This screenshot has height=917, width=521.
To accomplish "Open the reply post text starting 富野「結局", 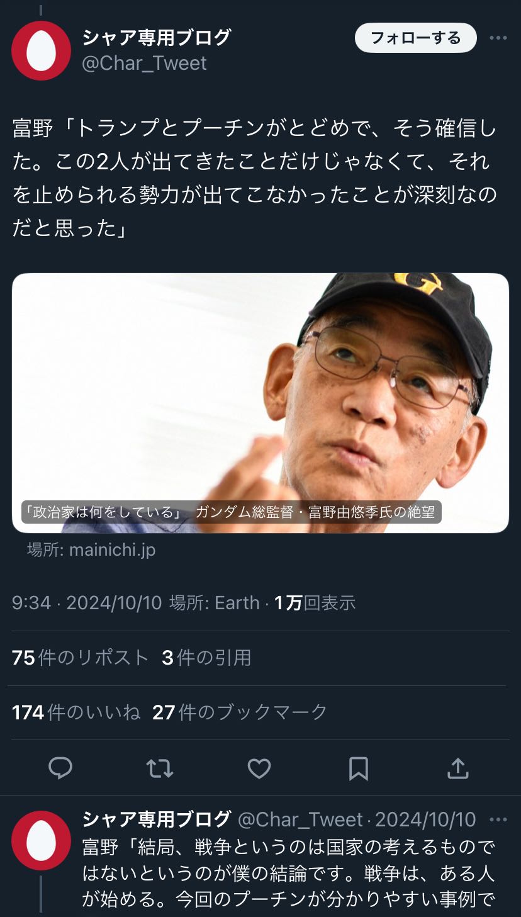I will tap(289, 874).
